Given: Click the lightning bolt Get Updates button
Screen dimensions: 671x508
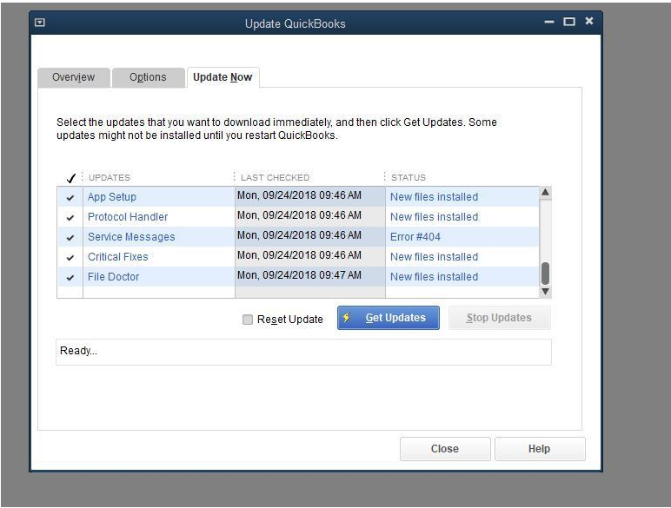Looking at the screenshot, I should pyautogui.click(x=389, y=318).
